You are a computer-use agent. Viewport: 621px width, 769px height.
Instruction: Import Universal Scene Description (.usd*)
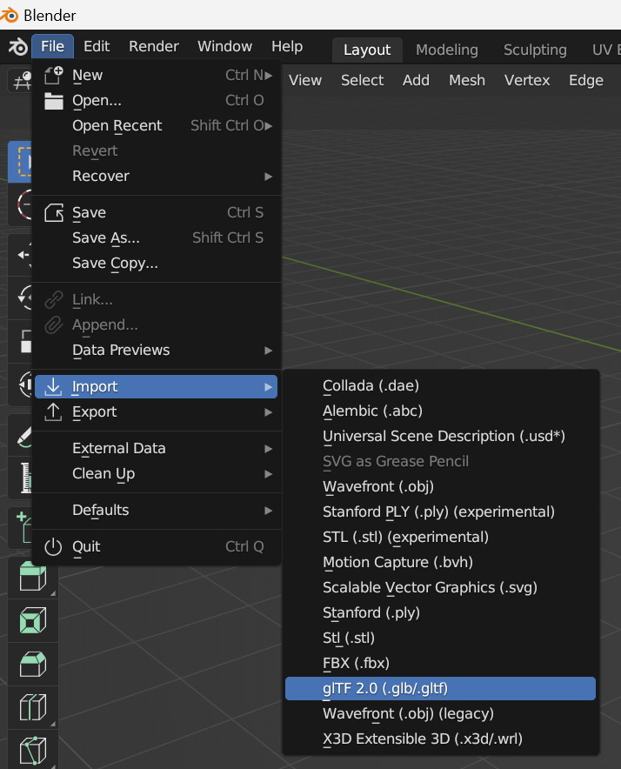click(x=440, y=437)
